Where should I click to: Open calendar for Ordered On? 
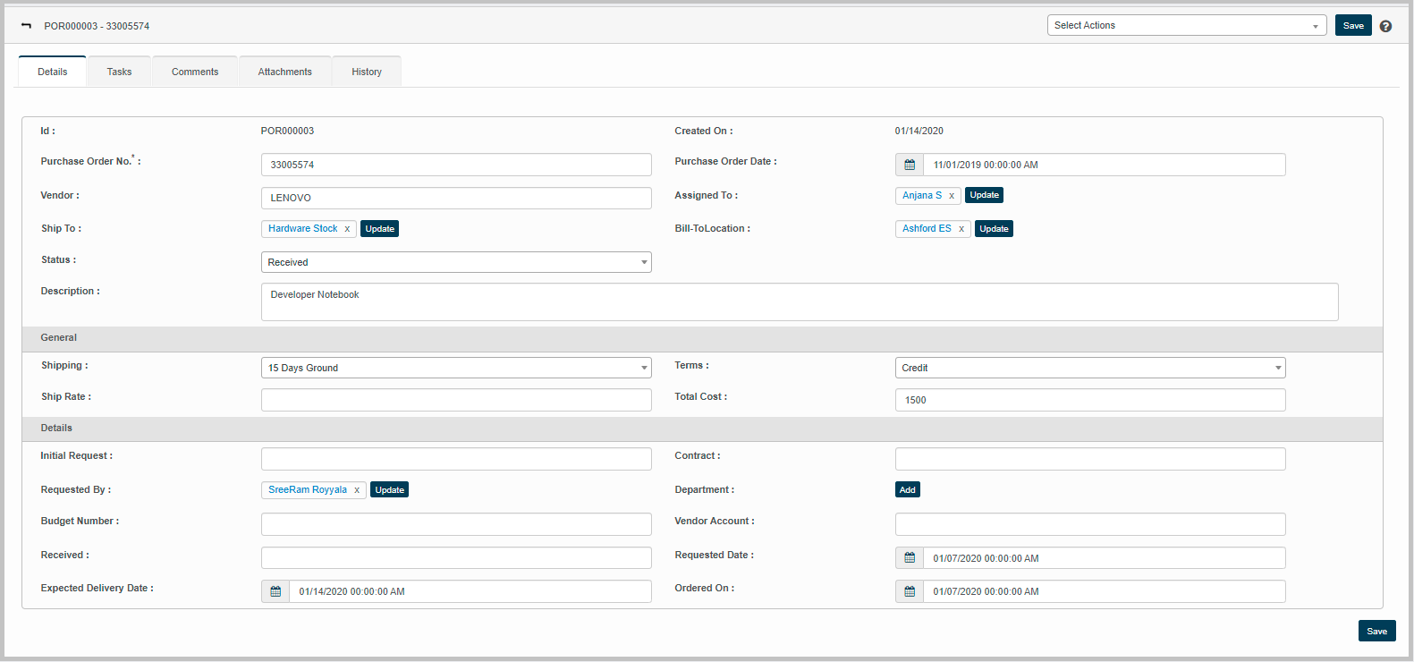click(910, 591)
